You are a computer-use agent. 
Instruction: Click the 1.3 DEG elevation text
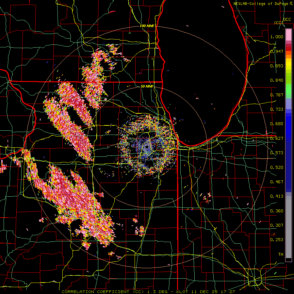point(158,292)
